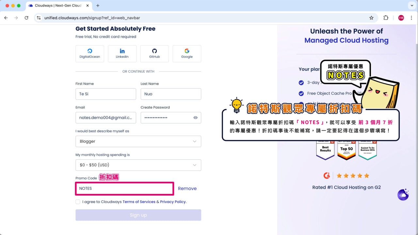Sign up using Google icon
The width and height of the screenshot is (418, 235).
click(x=187, y=54)
